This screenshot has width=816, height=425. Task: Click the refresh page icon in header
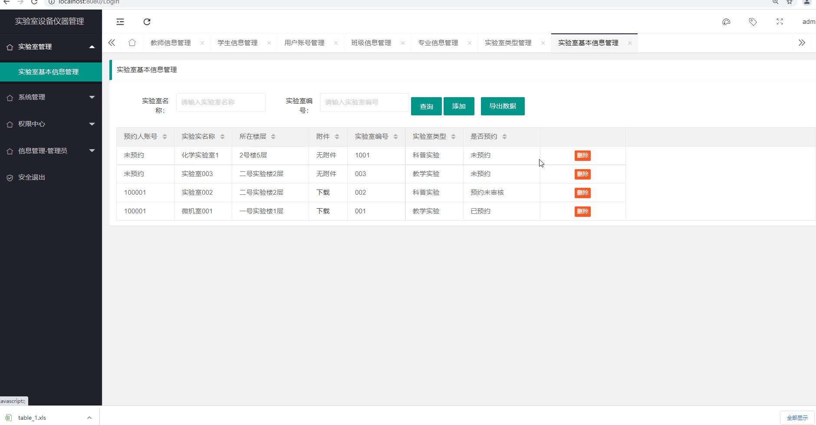click(x=147, y=22)
